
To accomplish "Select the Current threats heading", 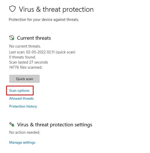I will [34, 38].
